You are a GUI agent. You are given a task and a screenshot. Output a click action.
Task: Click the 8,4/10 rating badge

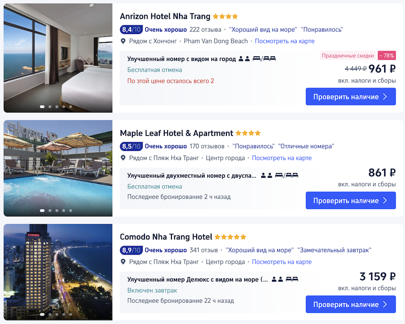[131, 29]
